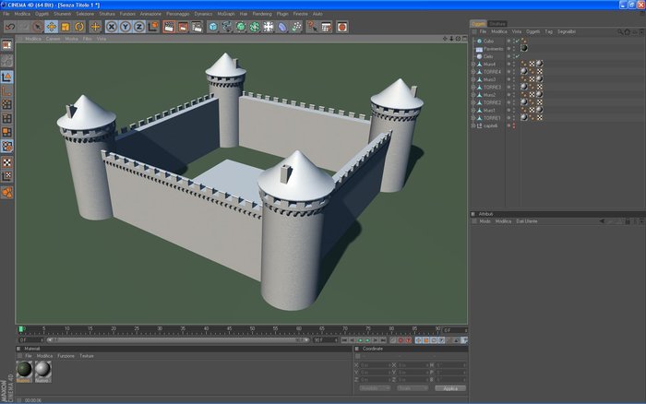Open the Texture menu in Material panel

coord(86,355)
